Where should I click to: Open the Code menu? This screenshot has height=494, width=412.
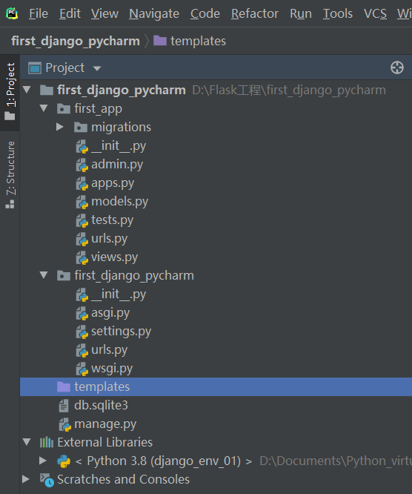205,13
